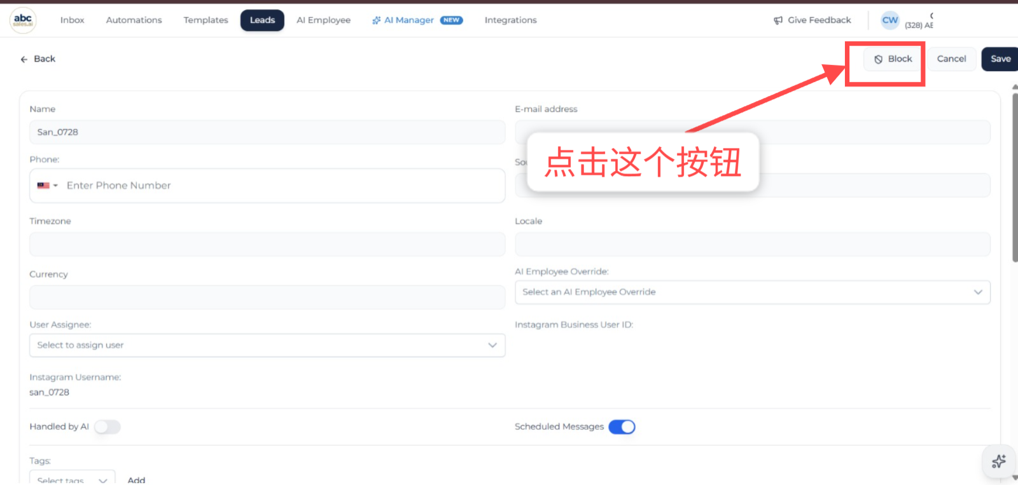Toggle the Scheduled Messages switch

(x=622, y=427)
